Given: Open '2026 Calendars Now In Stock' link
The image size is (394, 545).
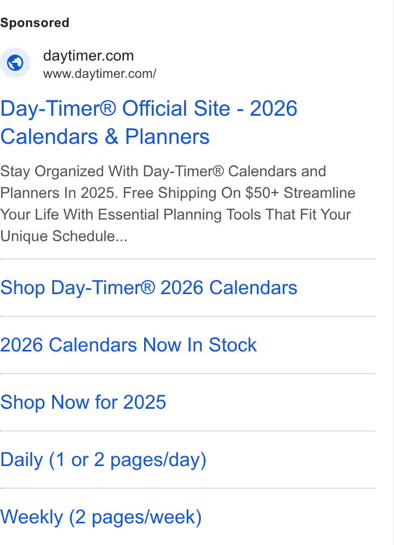Looking at the screenshot, I should pos(128,345).
